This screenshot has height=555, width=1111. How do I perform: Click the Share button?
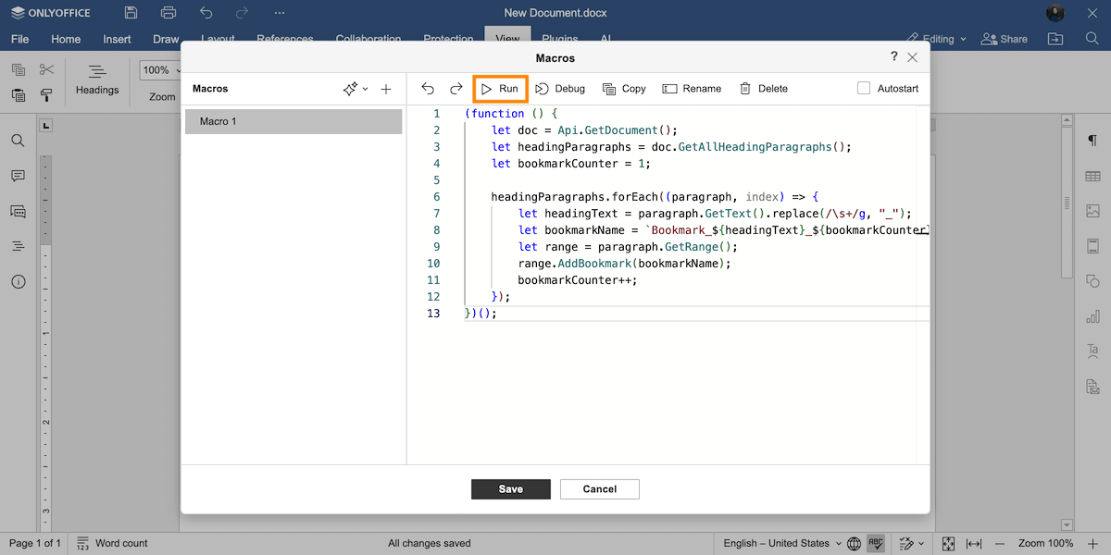click(x=1004, y=39)
